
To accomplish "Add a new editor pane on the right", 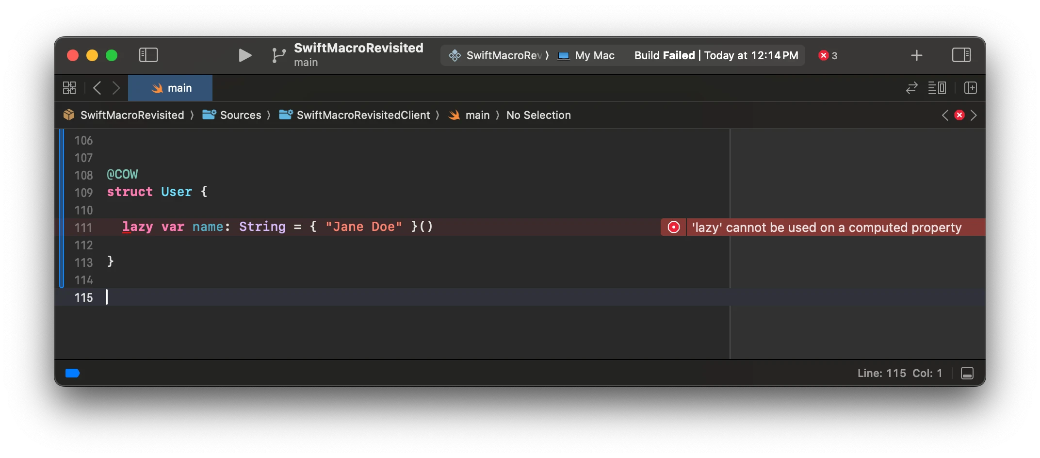I will pos(970,88).
